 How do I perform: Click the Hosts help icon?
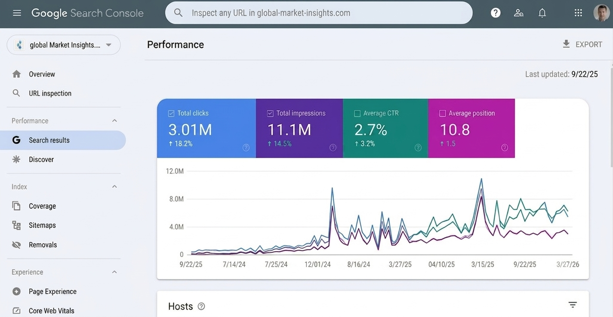click(x=201, y=306)
